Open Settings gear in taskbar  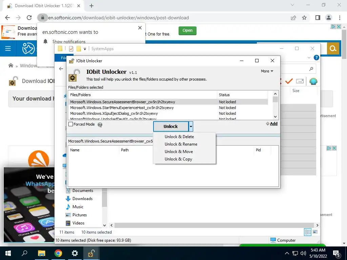pyautogui.click(x=75, y=253)
